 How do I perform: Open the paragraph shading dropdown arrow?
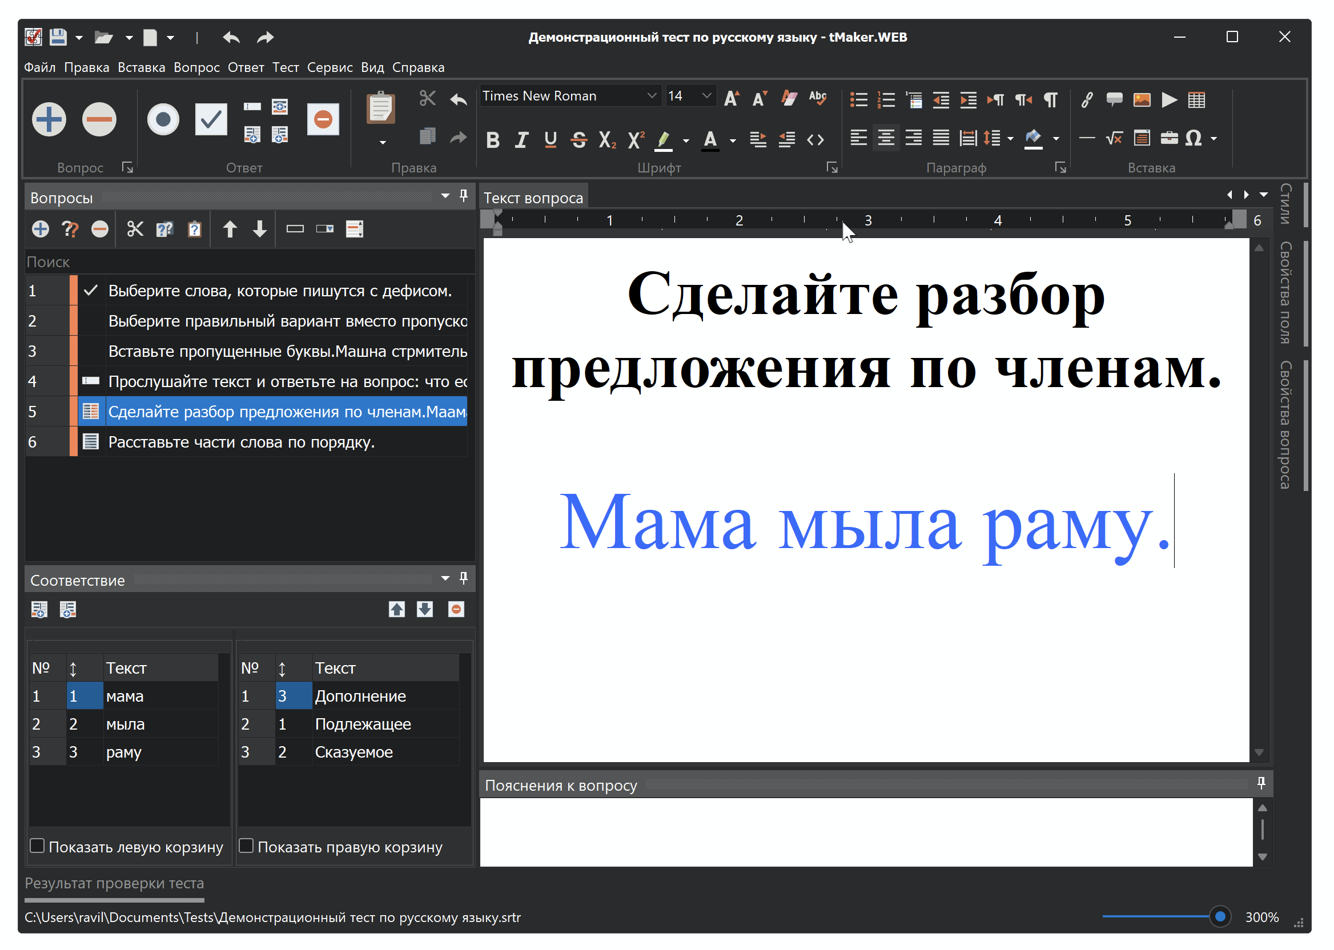pyautogui.click(x=1056, y=139)
